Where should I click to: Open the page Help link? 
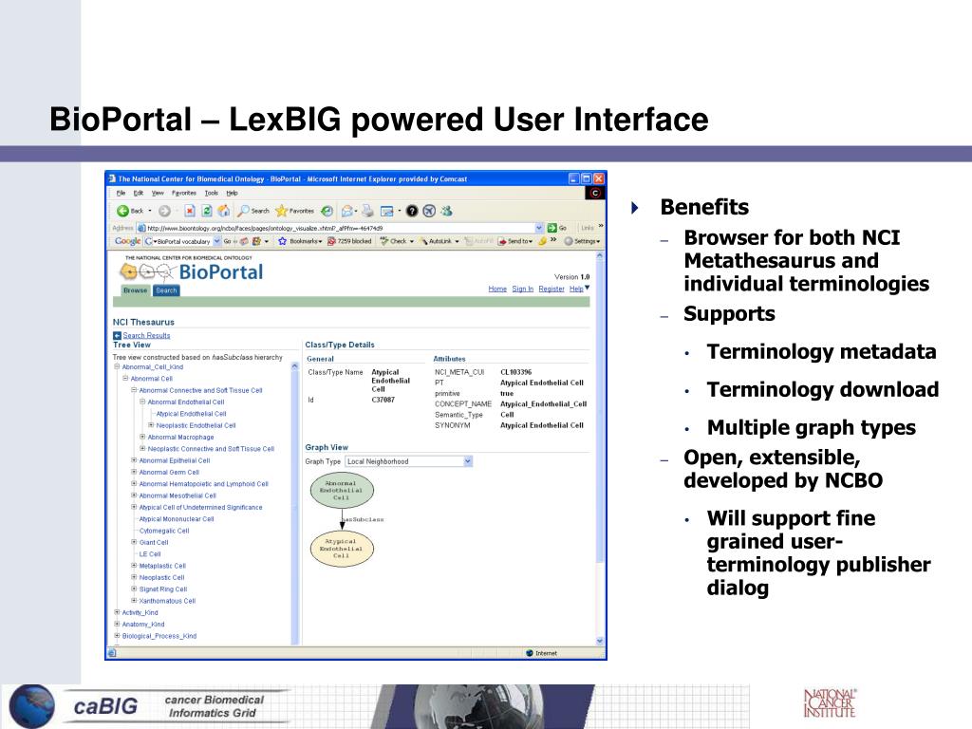(x=576, y=289)
